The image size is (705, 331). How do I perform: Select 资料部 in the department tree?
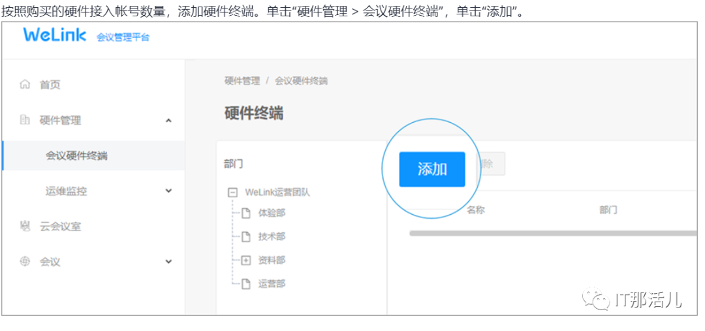(x=272, y=260)
